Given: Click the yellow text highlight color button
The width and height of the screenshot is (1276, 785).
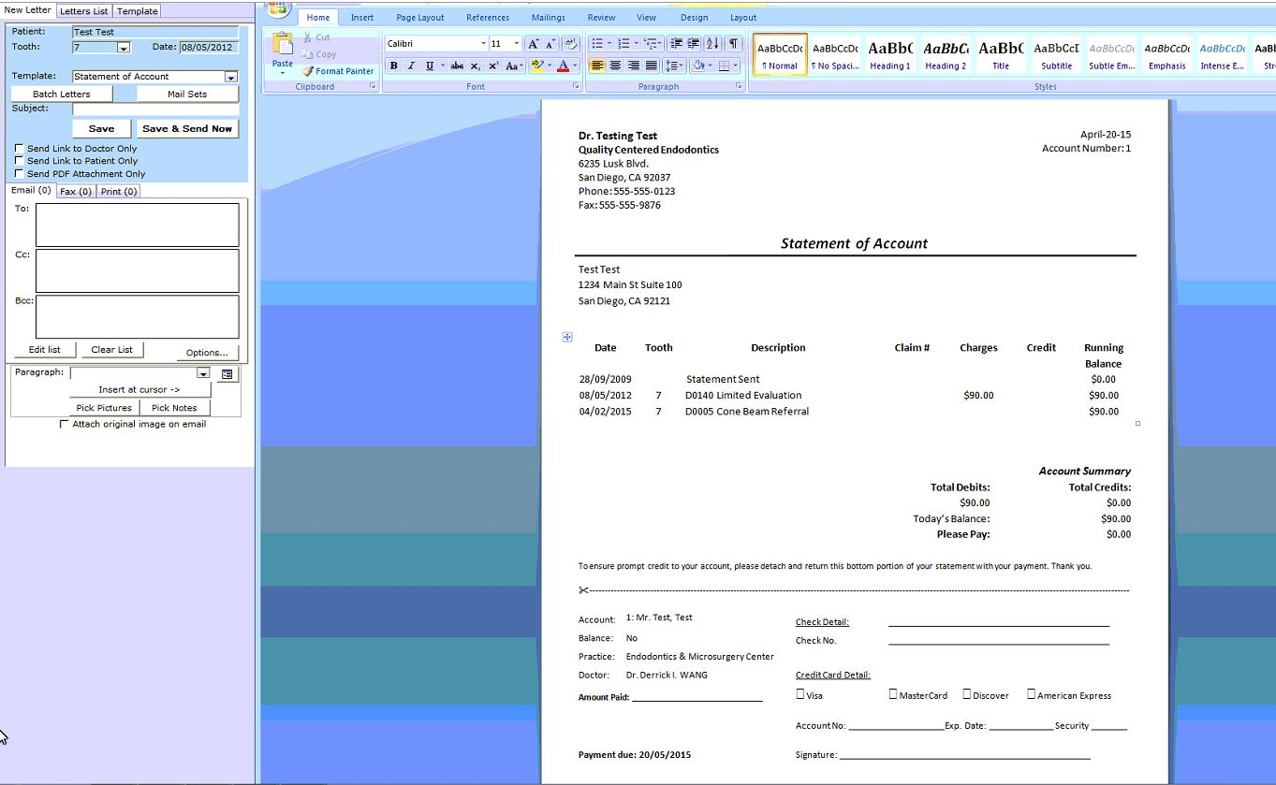Looking at the screenshot, I should (x=536, y=65).
